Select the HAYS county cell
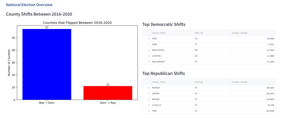Screen dimensions: 287x118 click(x=155, y=44)
